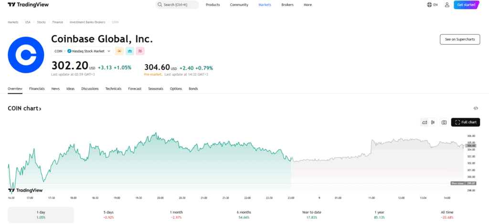Open the Brokers menu
Screen dimensions: 489x224
(x=287, y=5)
